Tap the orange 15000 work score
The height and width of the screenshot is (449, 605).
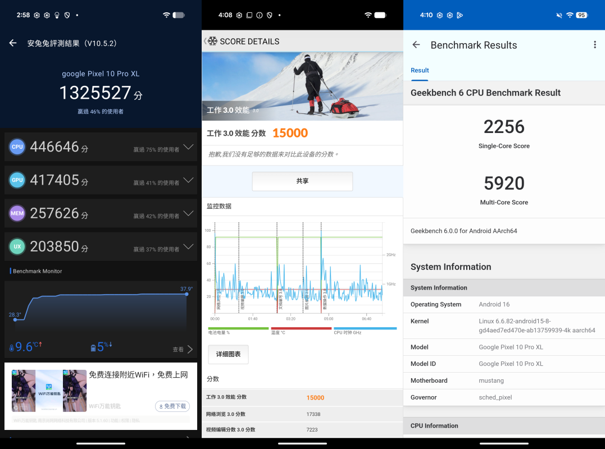click(290, 133)
